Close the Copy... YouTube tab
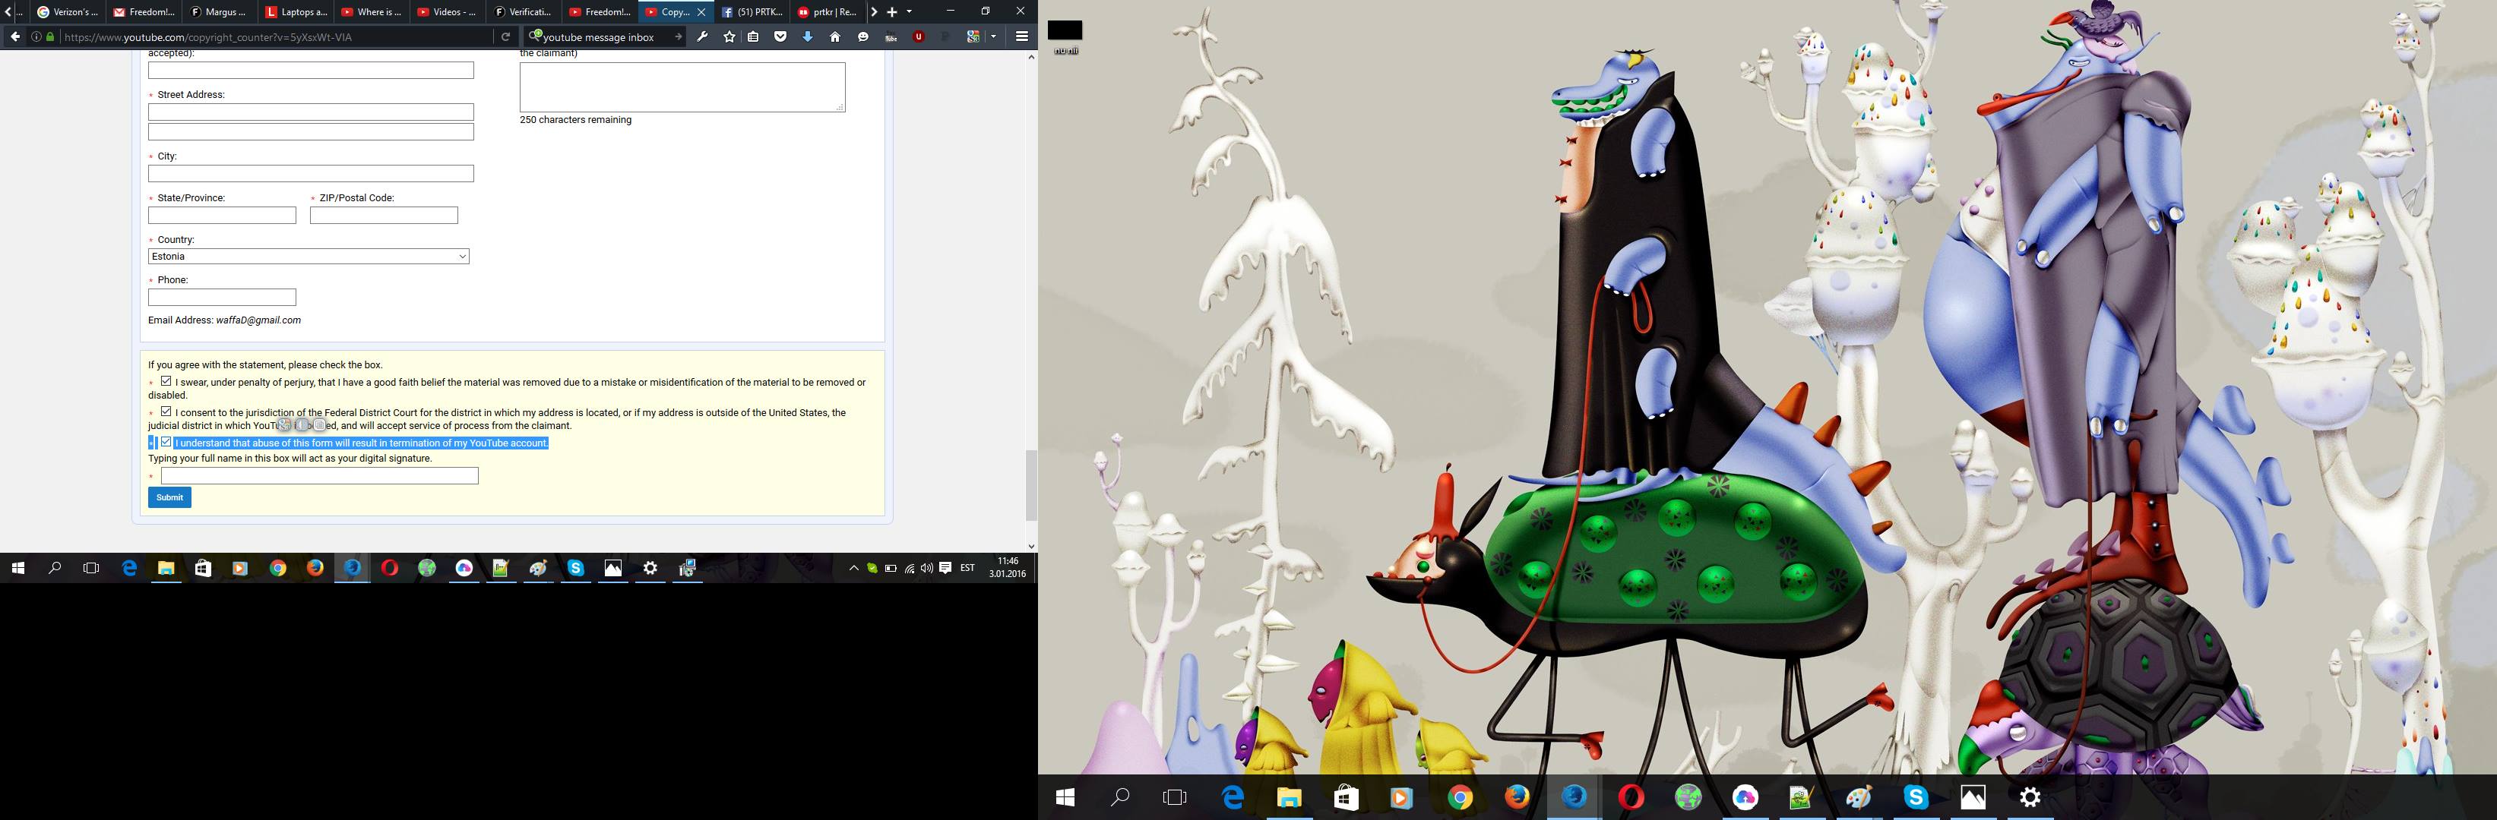The image size is (2497, 820). pos(702,11)
